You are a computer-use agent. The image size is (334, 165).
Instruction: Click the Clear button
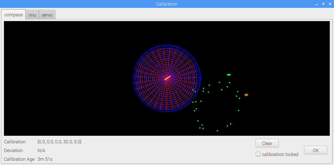click(267, 143)
